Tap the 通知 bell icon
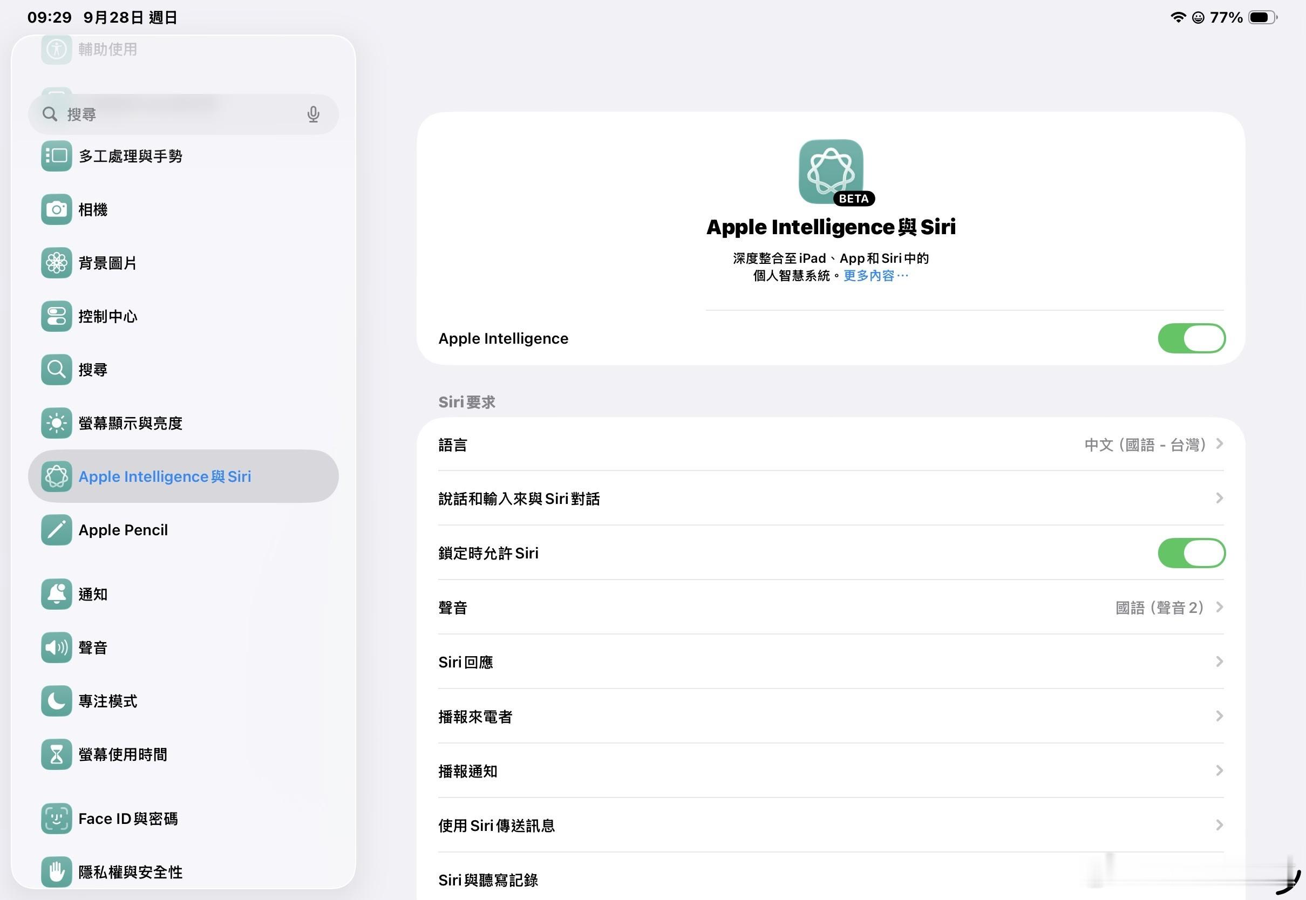 [56, 594]
